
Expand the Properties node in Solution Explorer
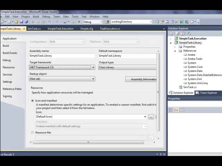175,47
